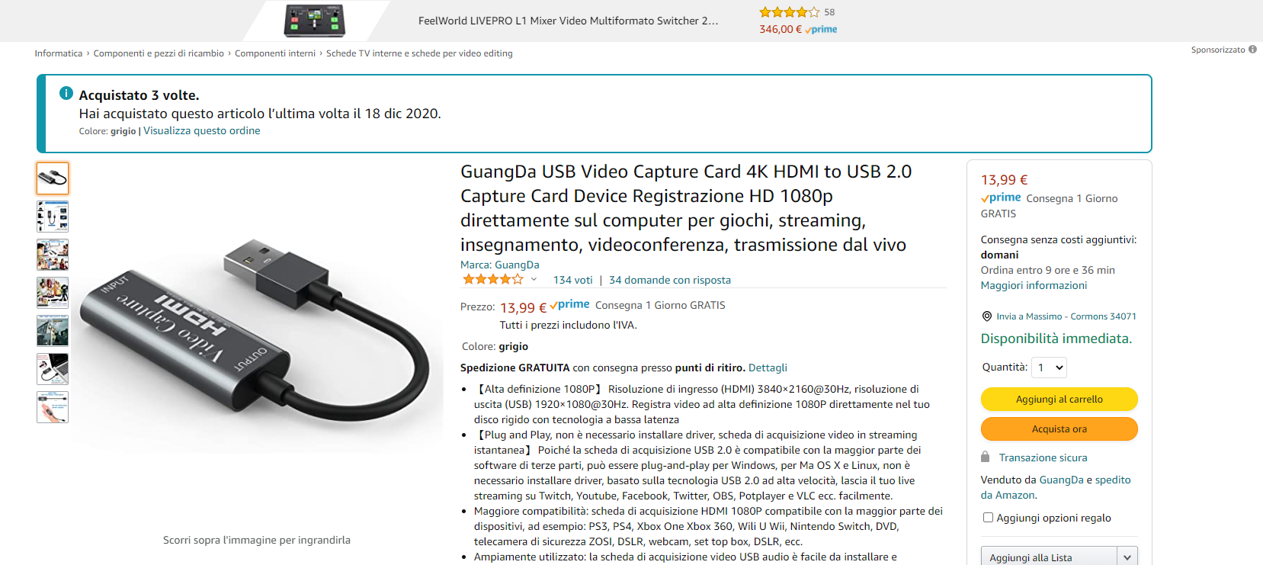Go to Componenti interni breadcrumb
The width and height of the screenshot is (1263, 565).
click(x=275, y=53)
